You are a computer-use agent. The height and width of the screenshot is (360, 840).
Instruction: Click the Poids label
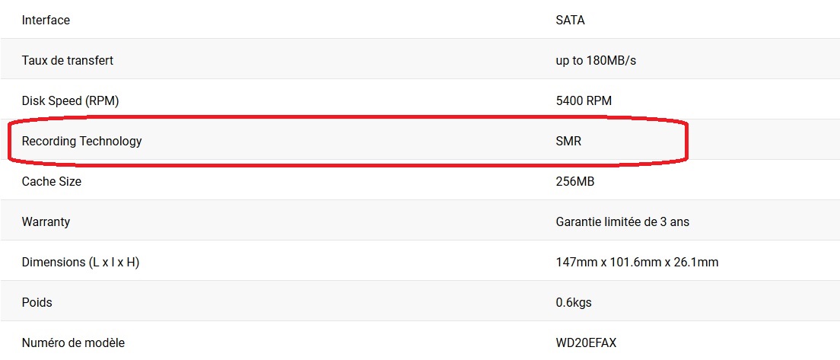pyautogui.click(x=37, y=303)
